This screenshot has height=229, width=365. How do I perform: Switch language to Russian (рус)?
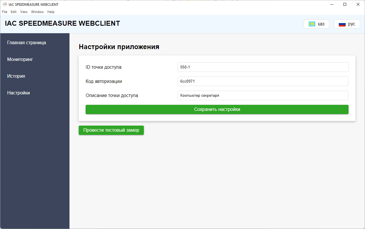[347, 24]
